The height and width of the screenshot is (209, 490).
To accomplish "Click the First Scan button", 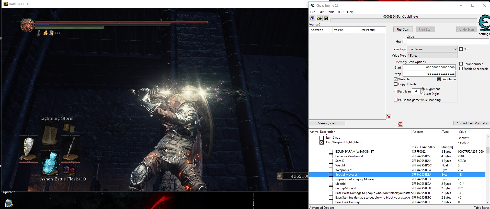I will pos(403,30).
